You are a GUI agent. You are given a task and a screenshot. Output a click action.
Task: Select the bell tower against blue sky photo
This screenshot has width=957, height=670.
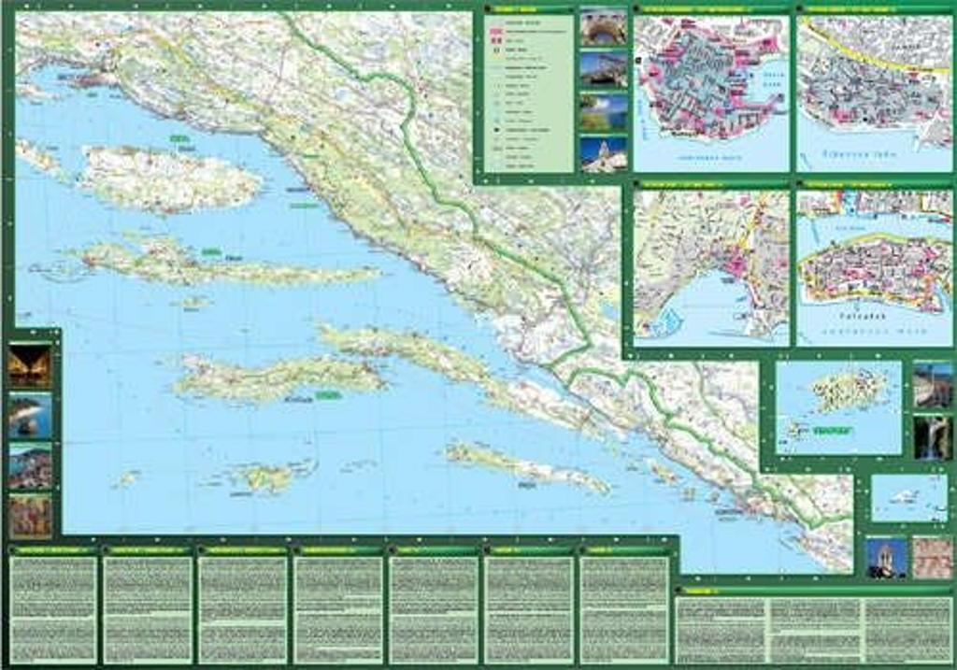tap(885, 557)
